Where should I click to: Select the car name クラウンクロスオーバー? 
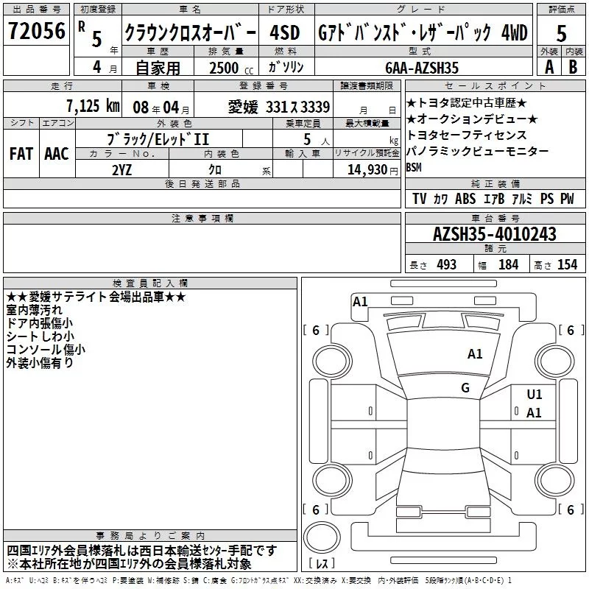click(190, 33)
